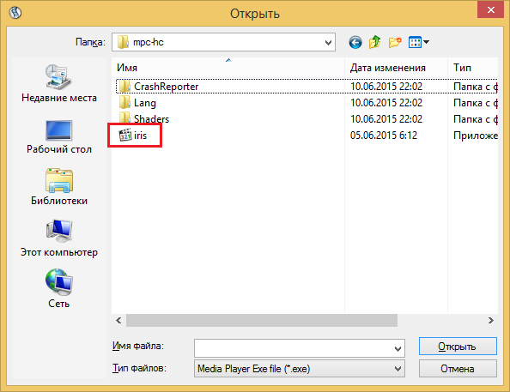Viewport: 510px width, 392px height.
Task: Expand the Тип файлов combo box
Action: point(300,369)
